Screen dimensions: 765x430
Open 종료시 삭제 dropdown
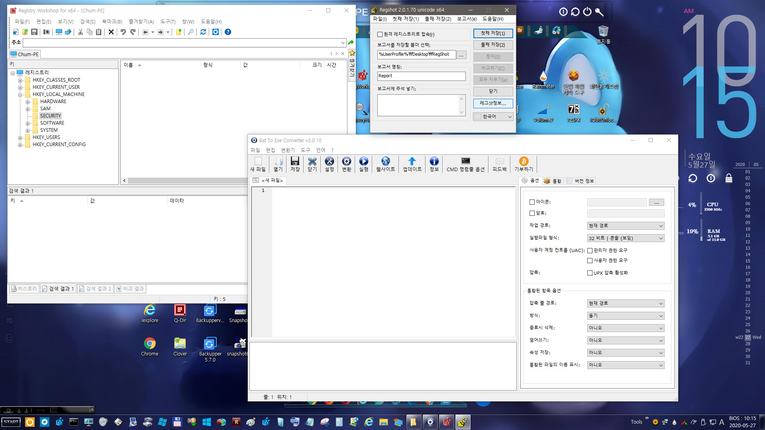coord(626,328)
